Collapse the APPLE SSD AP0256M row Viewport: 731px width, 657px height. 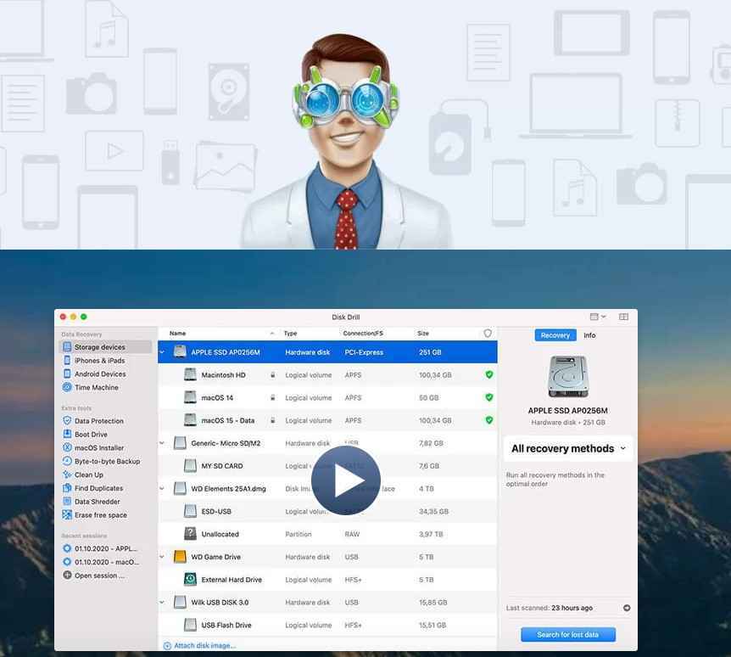pyautogui.click(x=162, y=352)
